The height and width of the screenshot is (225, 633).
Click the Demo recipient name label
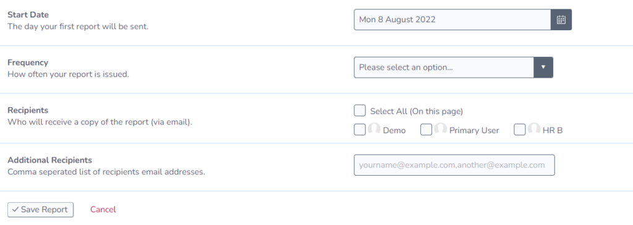tap(394, 131)
